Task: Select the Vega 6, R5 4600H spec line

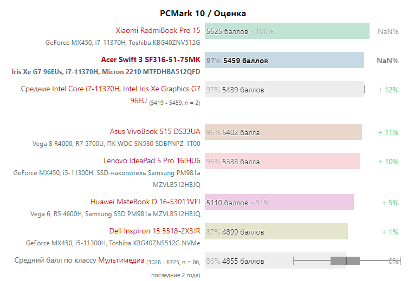Action: click(115, 214)
